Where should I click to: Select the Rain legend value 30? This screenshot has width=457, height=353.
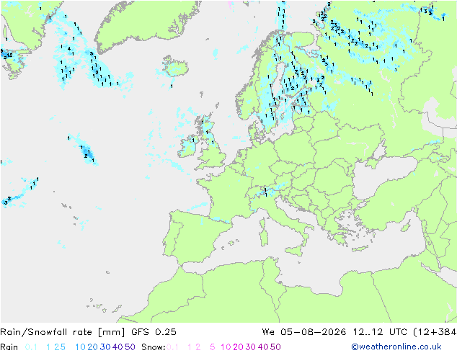[x=105, y=347]
